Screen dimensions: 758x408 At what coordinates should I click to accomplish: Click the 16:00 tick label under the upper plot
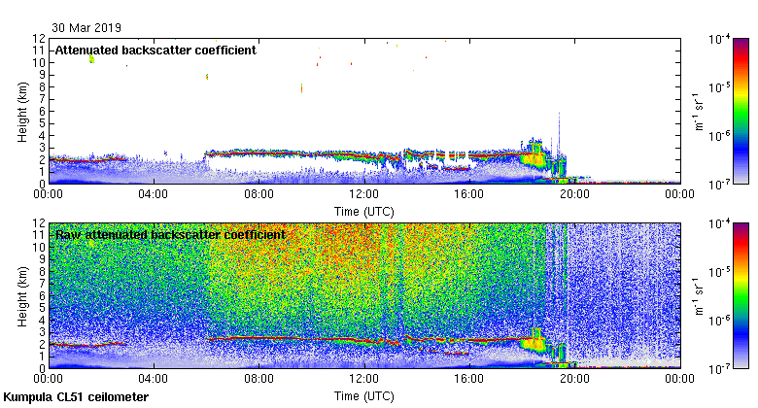(469, 194)
